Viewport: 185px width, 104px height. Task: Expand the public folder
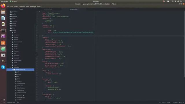point(9,19)
